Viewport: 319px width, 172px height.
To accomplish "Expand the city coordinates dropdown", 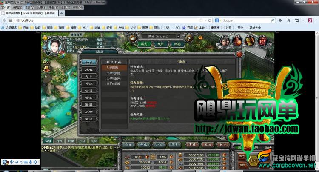I will (178, 37).
